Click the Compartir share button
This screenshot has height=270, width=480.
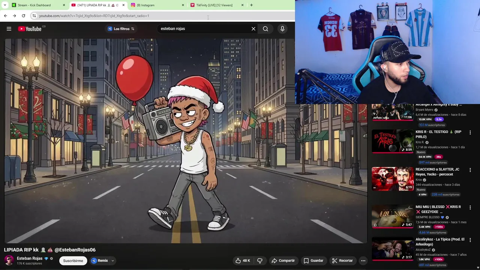tap(283, 261)
